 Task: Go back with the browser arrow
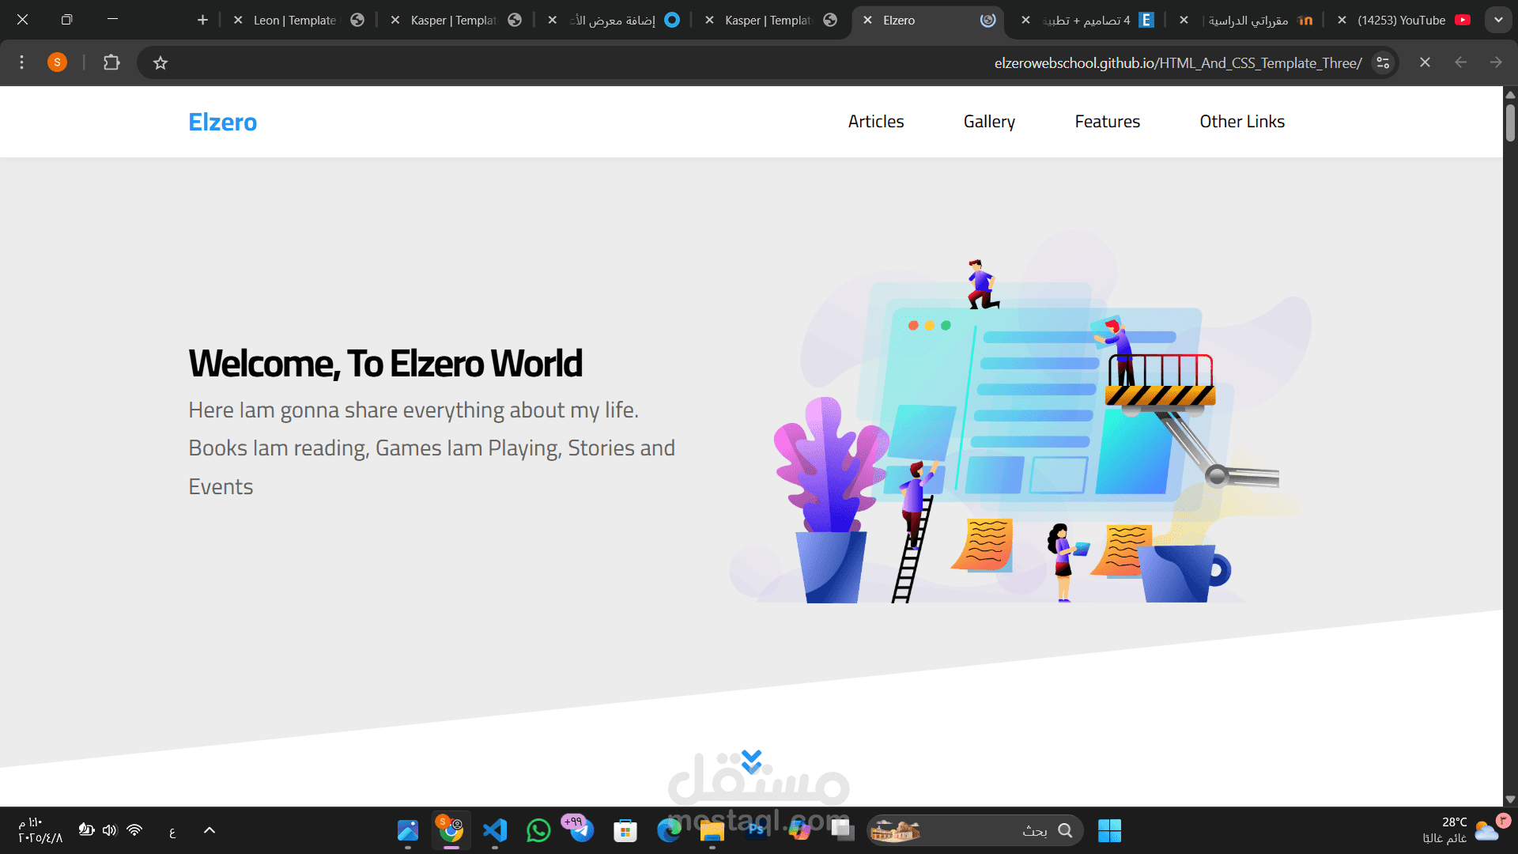[1460, 62]
